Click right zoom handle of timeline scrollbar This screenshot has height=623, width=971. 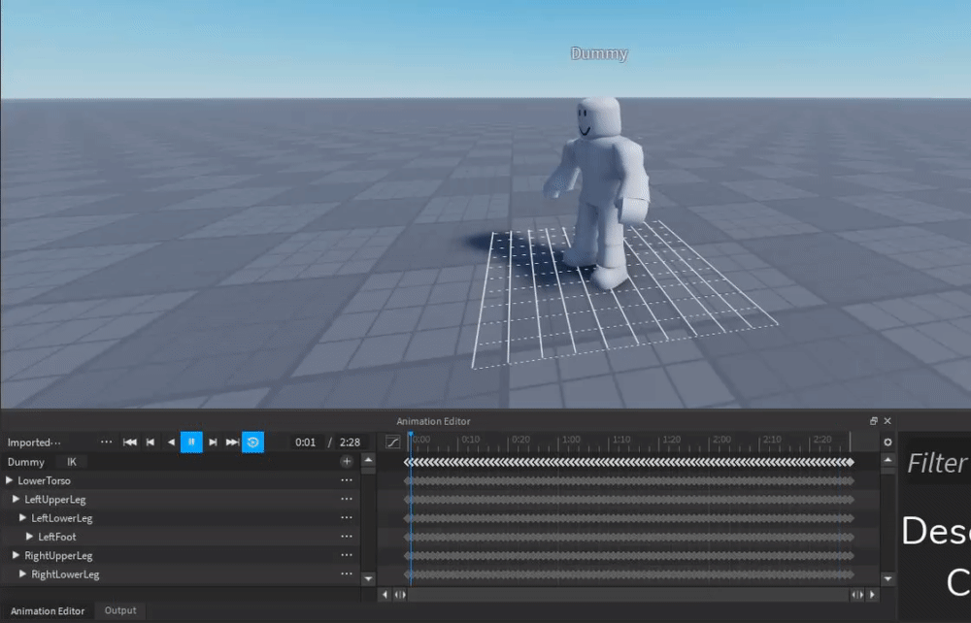pos(857,595)
